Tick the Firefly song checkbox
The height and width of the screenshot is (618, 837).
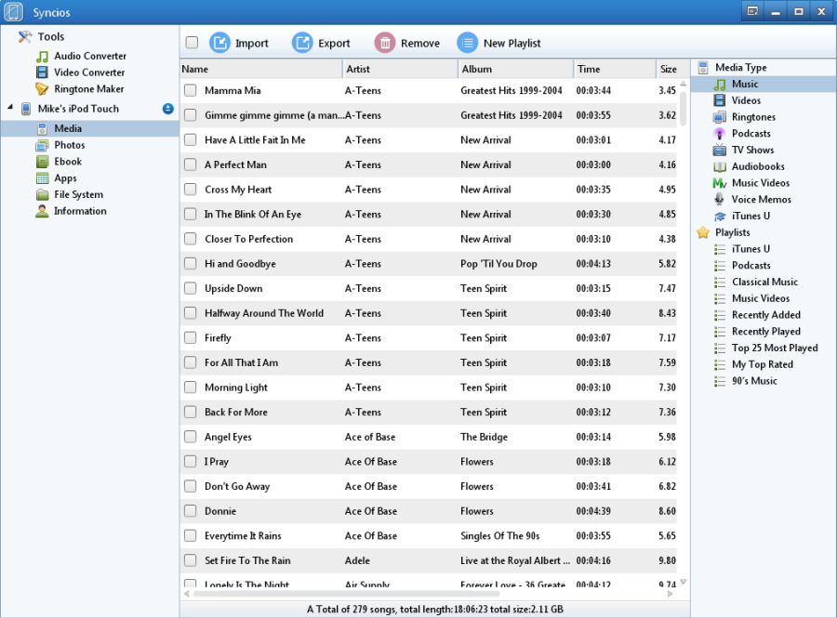click(190, 337)
